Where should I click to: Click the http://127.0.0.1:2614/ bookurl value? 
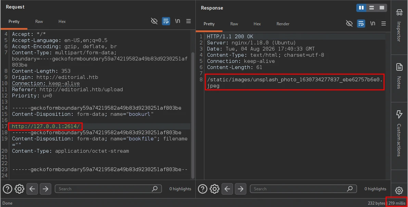pyautogui.click(x=46, y=126)
